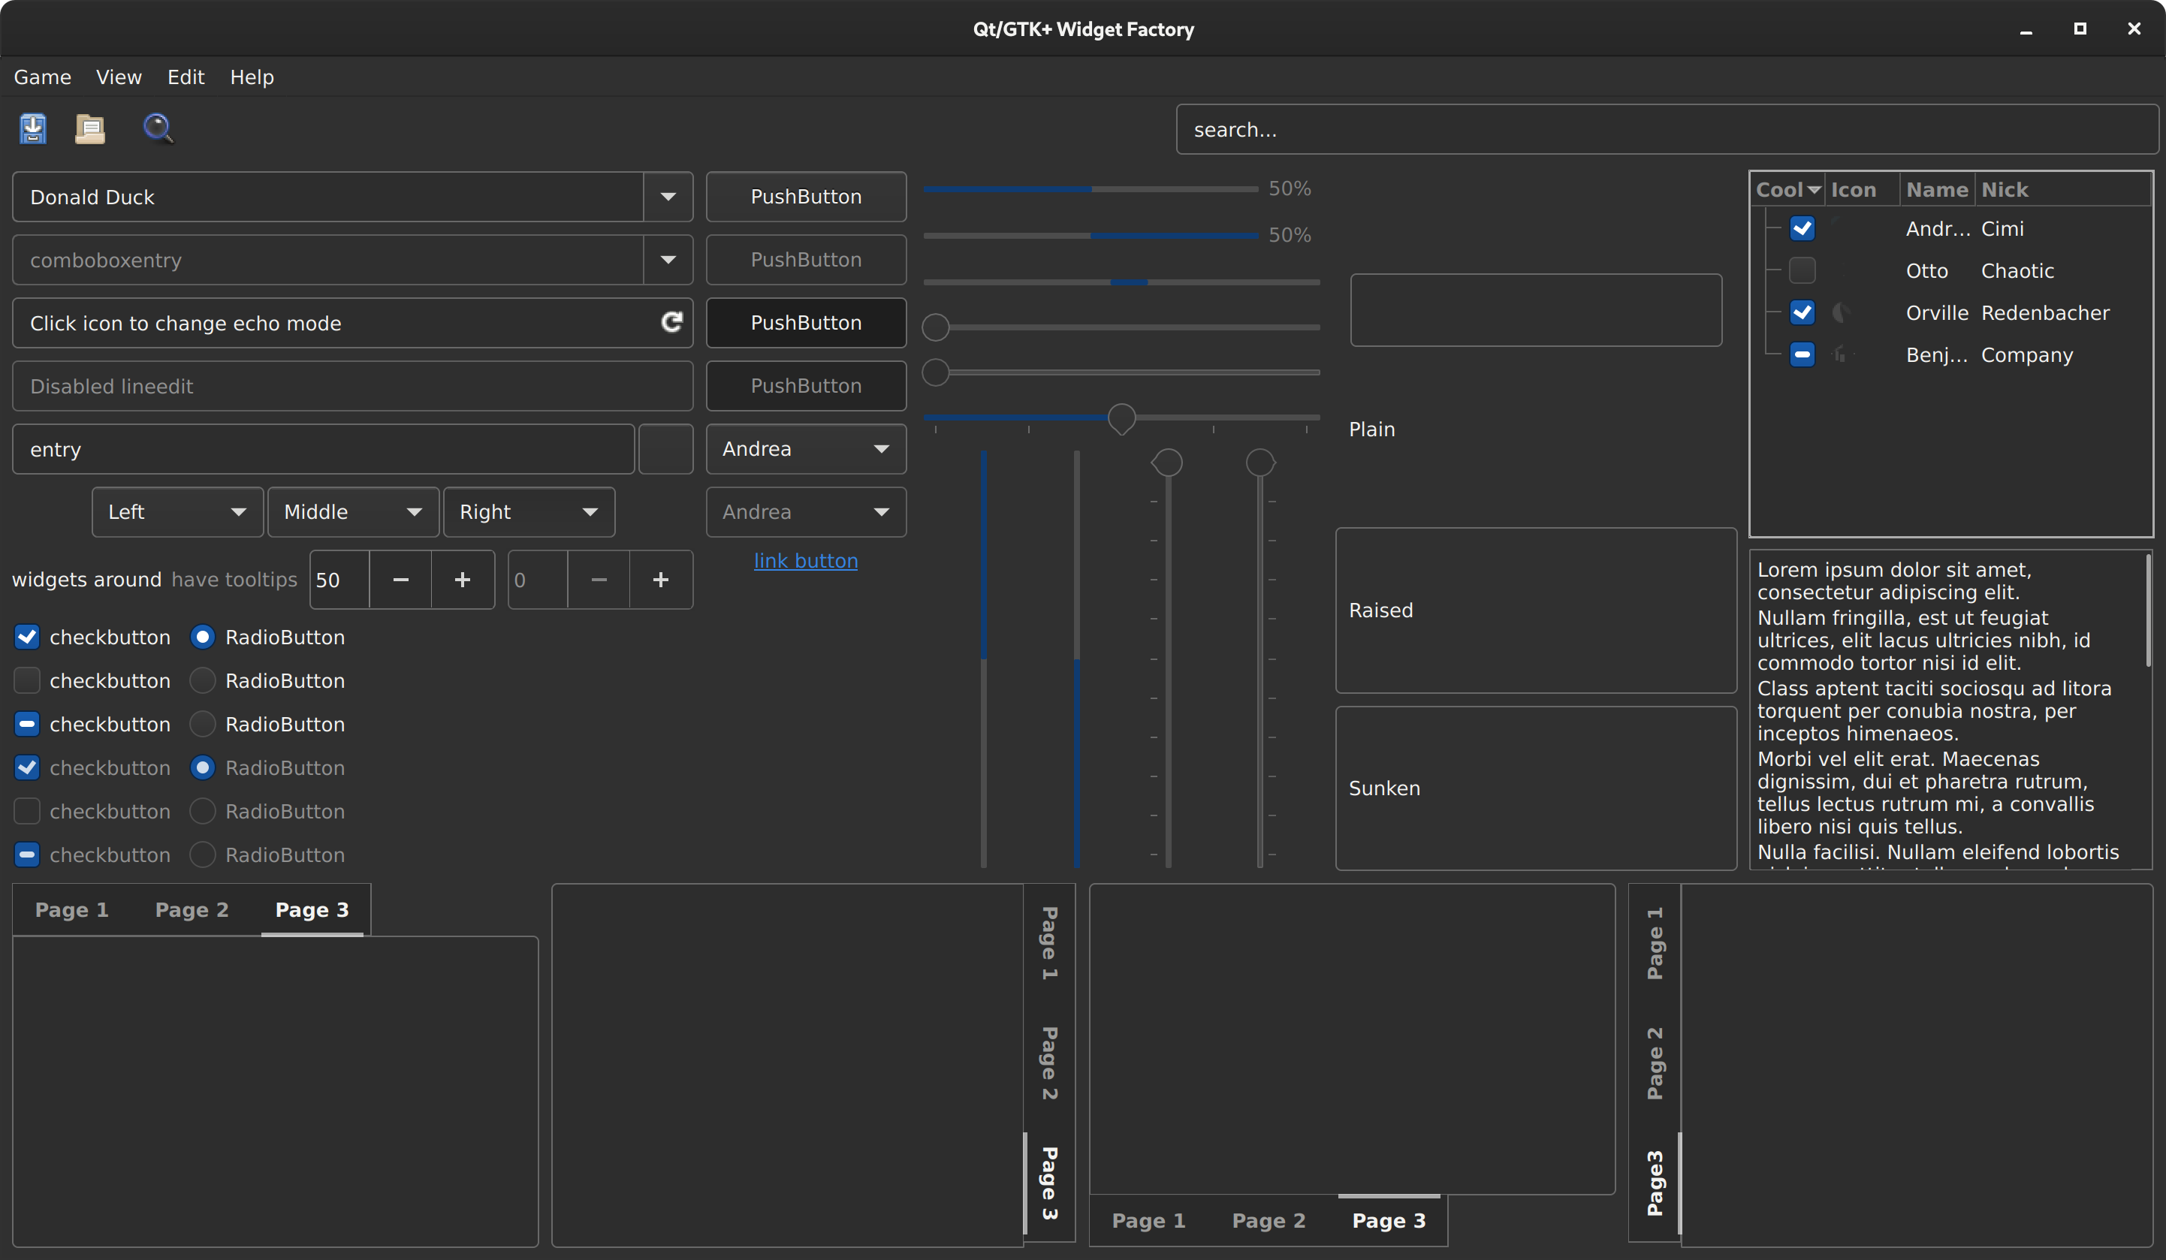Click the moon/night mode icon for Orville
The image size is (2166, 1260).
coord(1842,312)
